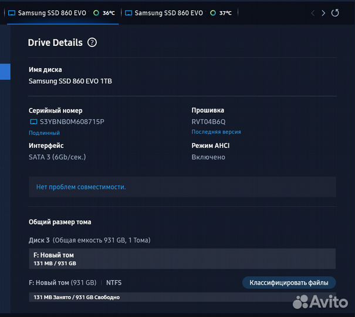Click the 'Нет проблем совместимости.' message
This screenshot has width=355, height=317.
[81, 187]
